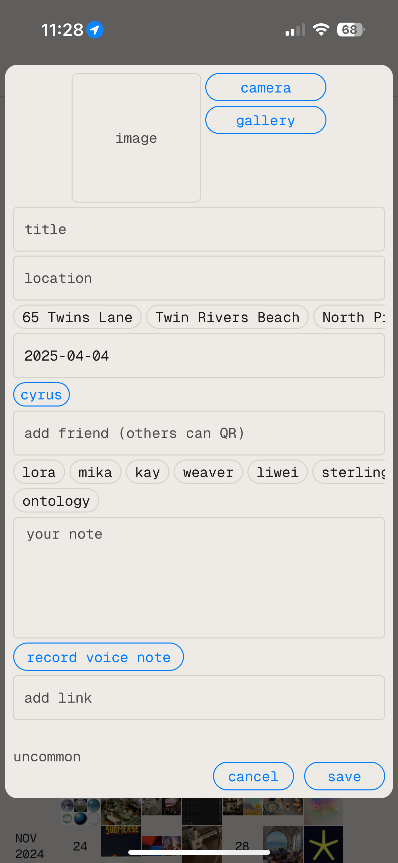This screenshot has width=398, height=863.
Task: Choose the 65 Twins Lane suggestion
Action: pos(77,317)
